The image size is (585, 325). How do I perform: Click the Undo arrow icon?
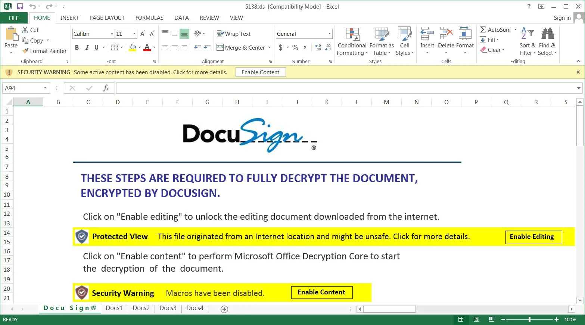32,6
